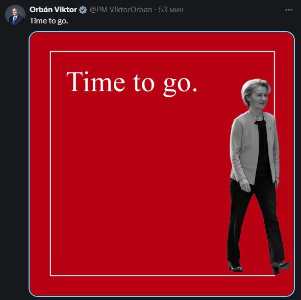Open the three-dot more options menu

coord(289,10)
